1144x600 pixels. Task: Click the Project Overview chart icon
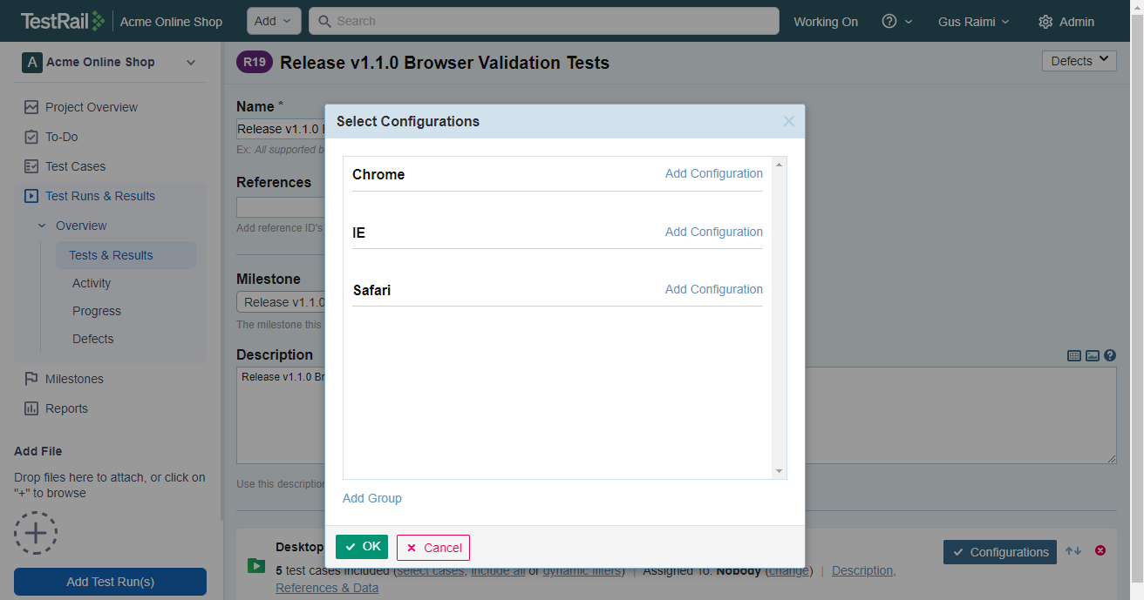point(31,107)
